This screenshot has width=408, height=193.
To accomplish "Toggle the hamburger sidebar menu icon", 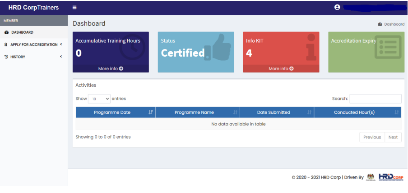I will (74, 8).
